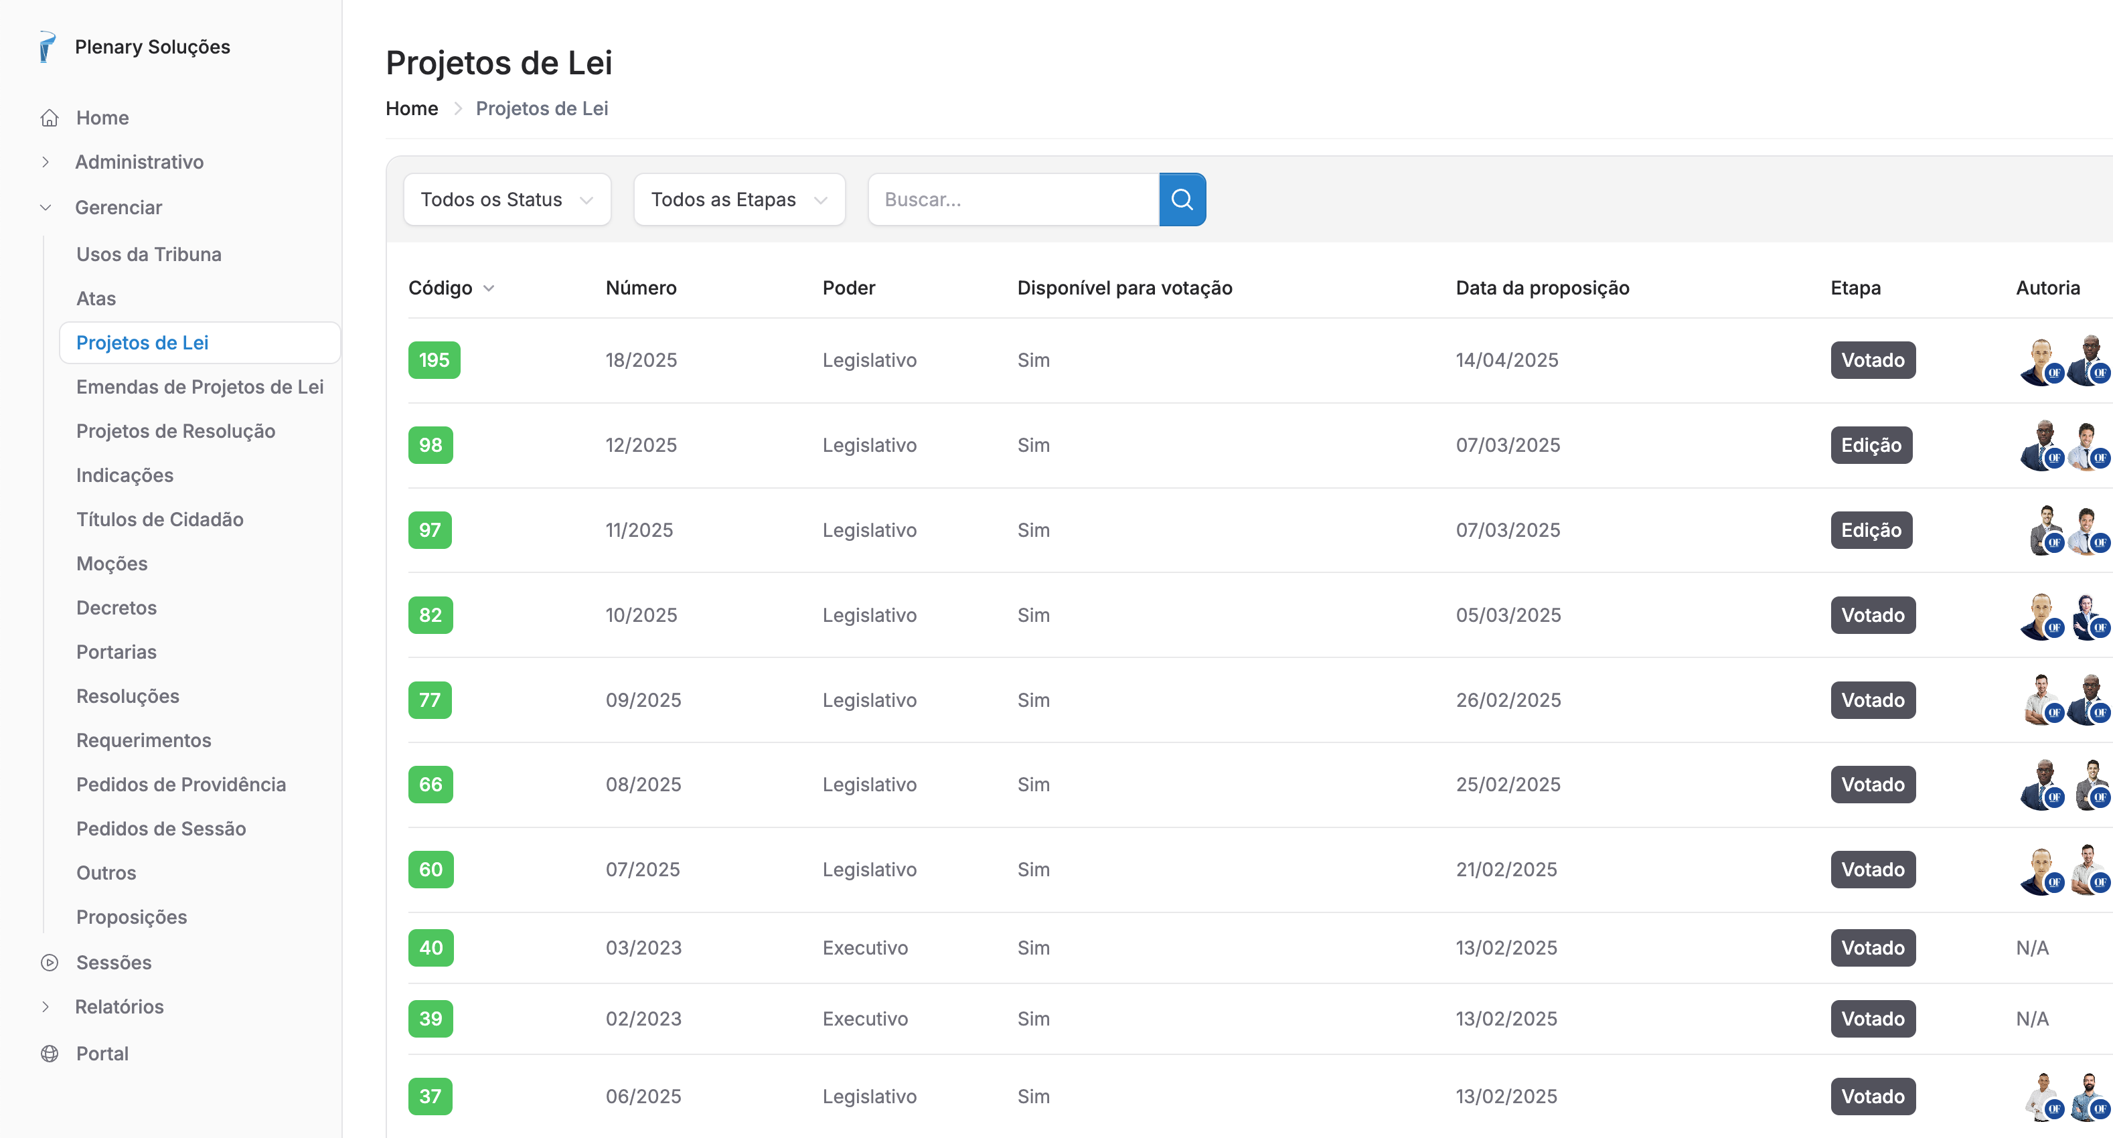The height and width of the screenshot is (1138, 2113).
Task: Open the Todos as Etapas dropdown
Action: 738,199
